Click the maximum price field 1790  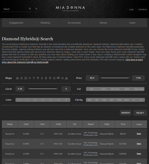click(x=138, y=78)
